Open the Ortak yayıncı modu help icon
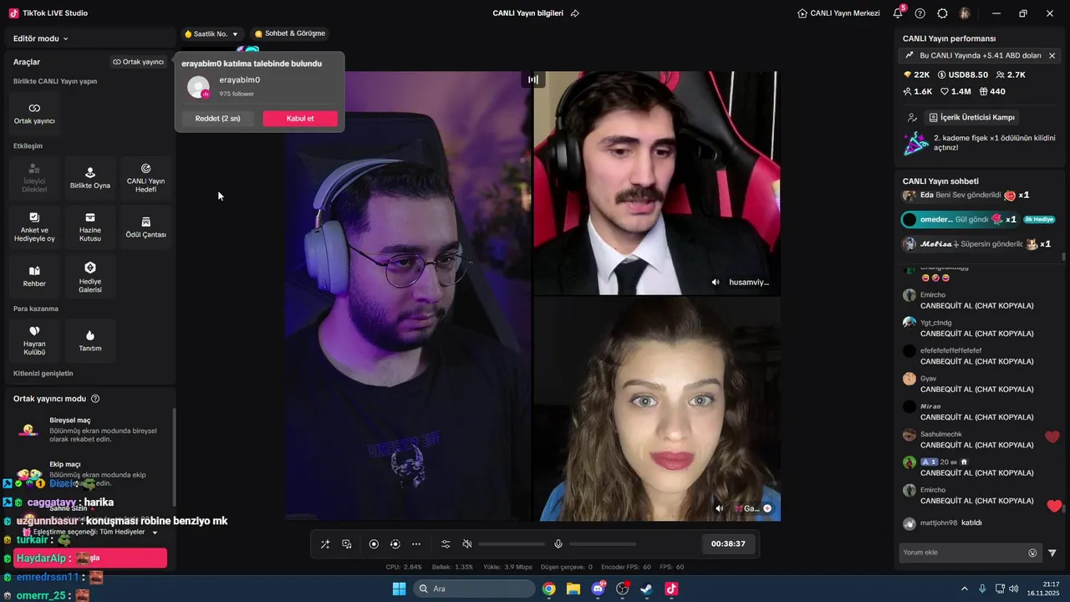 click(95, 399)
